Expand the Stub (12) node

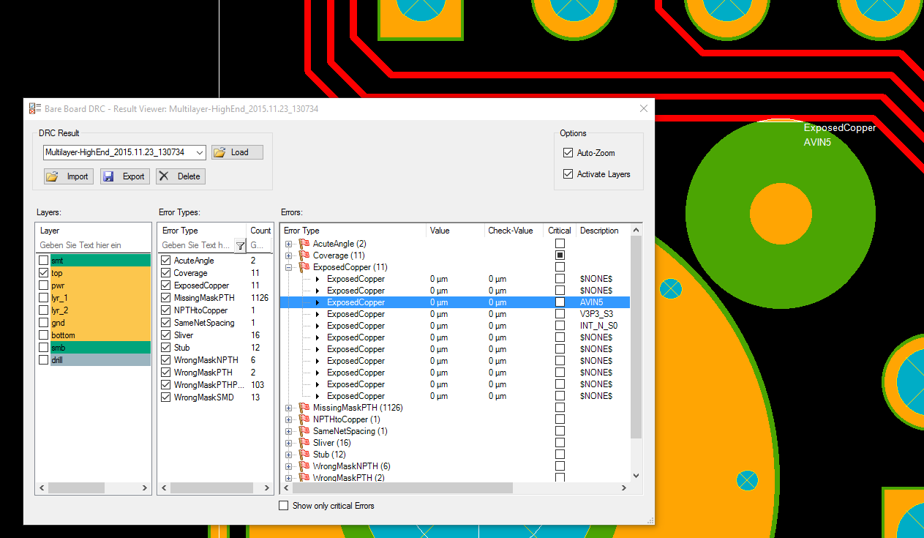[289, 455]
